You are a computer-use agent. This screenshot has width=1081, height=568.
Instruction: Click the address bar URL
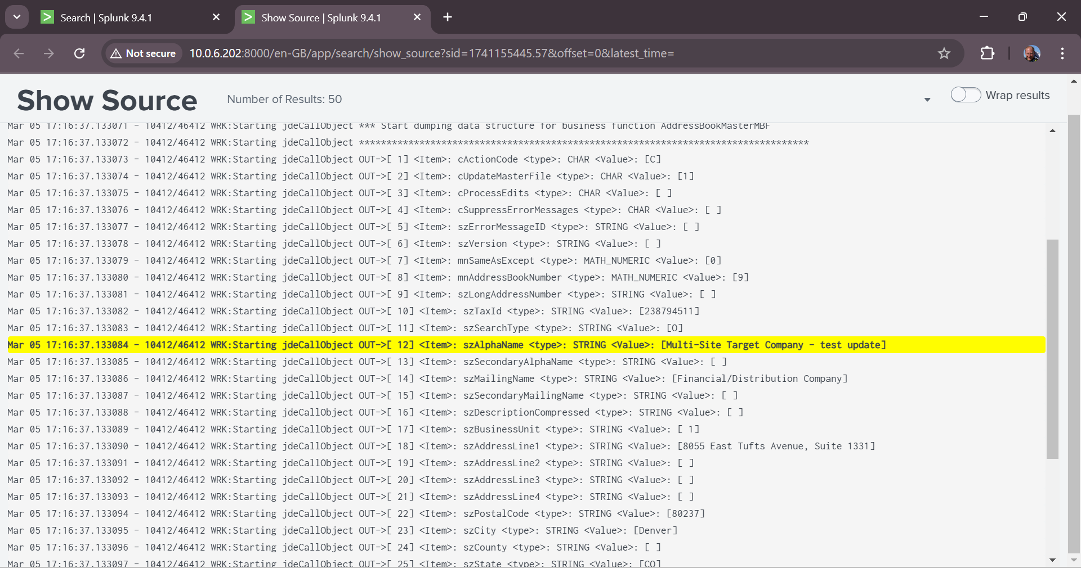tap(431, 53)
